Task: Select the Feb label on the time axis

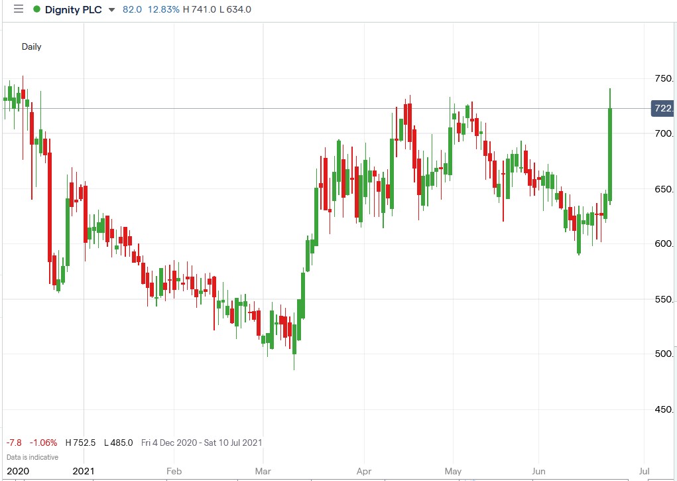Action: point(174,471)
